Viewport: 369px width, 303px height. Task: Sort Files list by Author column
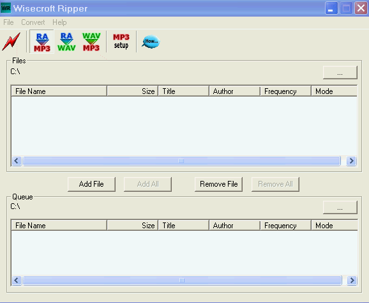point(235,91)
